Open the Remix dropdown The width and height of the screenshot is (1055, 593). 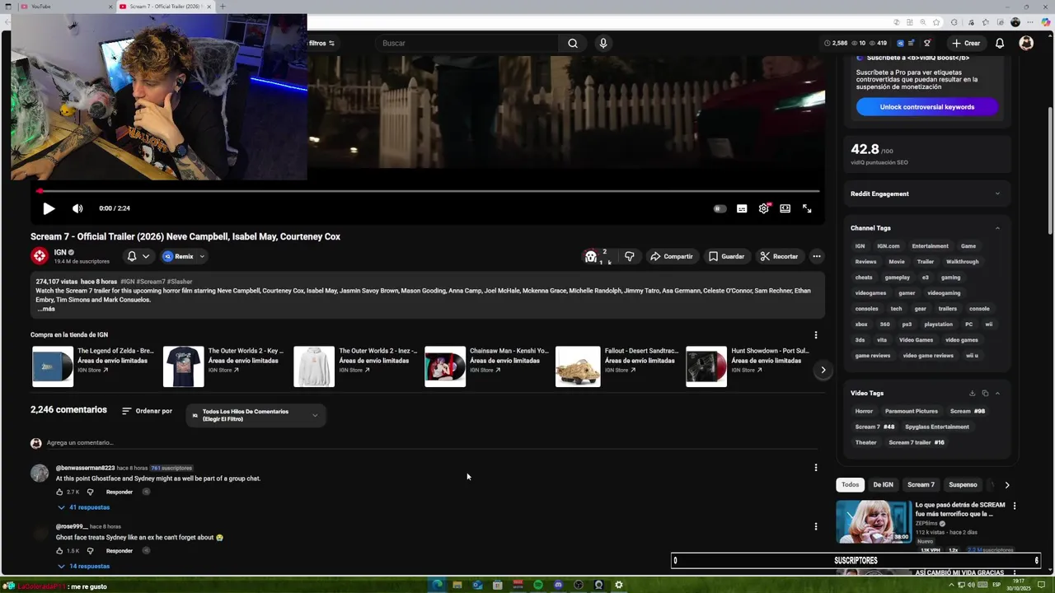click(183, 256)
